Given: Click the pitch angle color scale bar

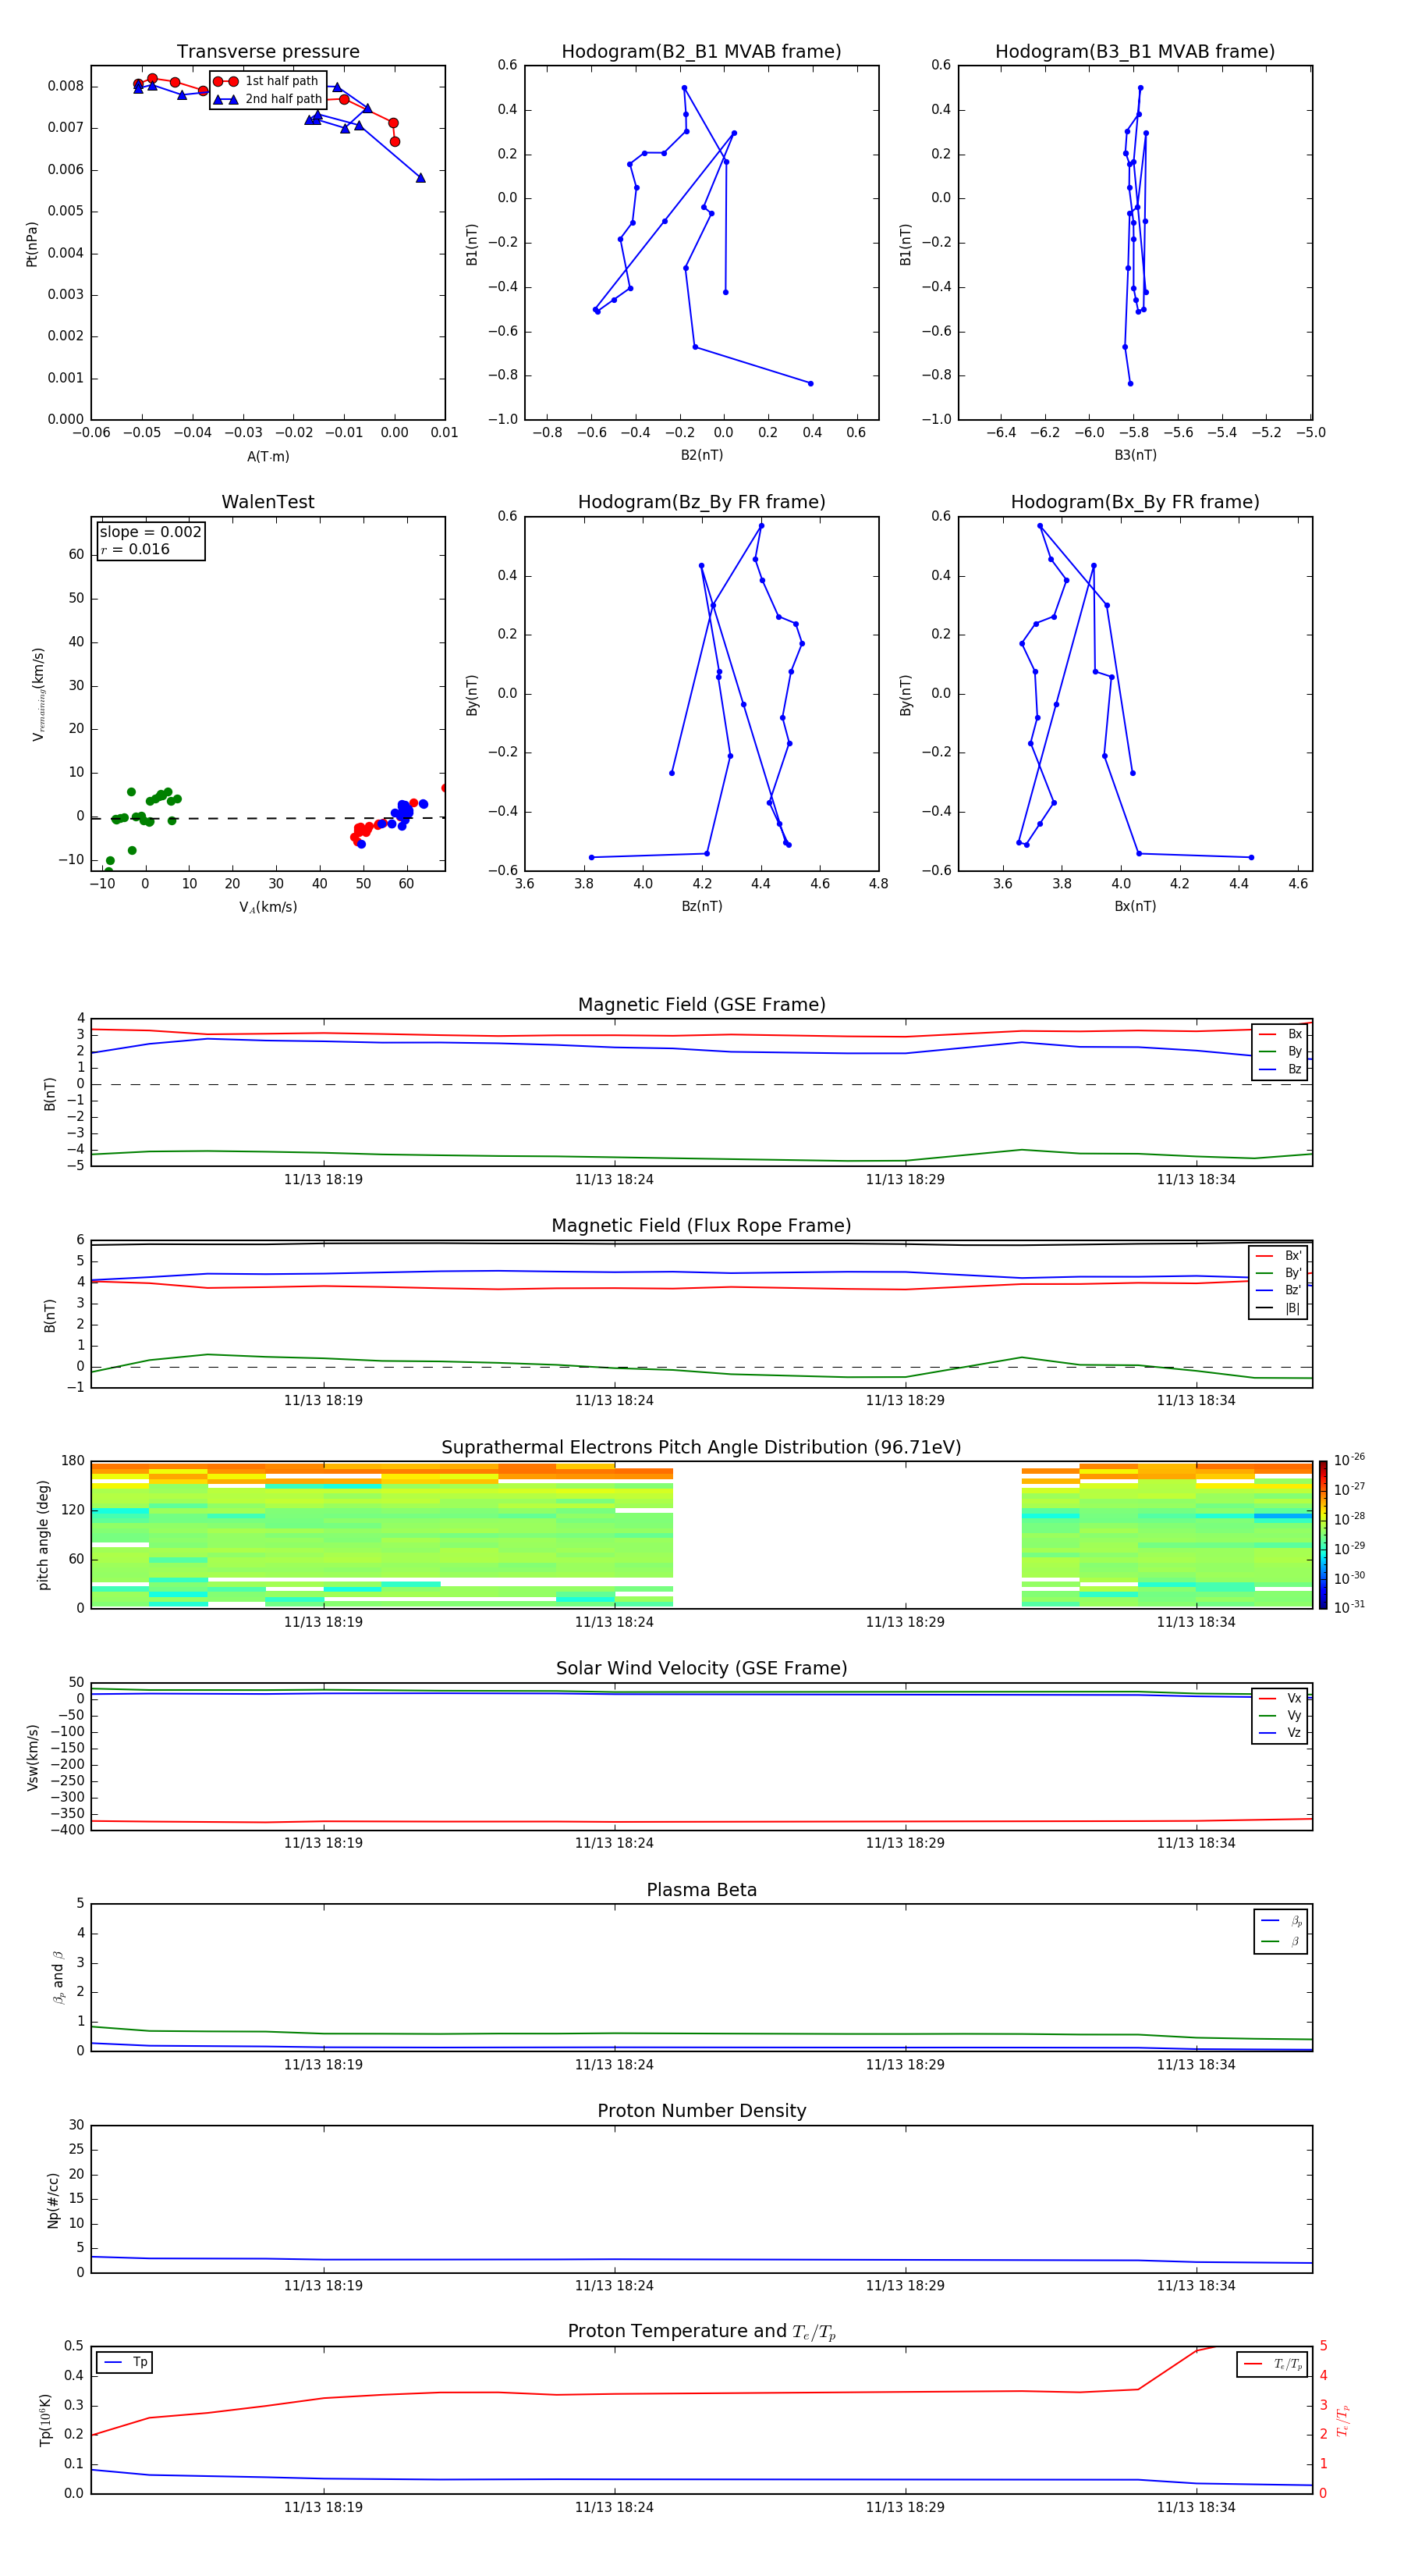Looking at the screenshot, I should [x=1323, y=1535].
